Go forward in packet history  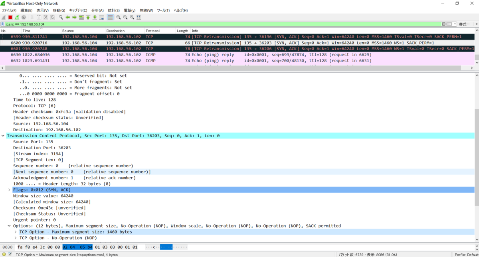74,18
